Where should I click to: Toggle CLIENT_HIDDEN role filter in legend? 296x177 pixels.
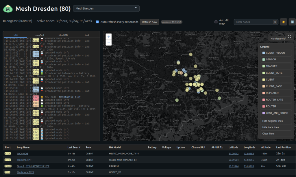click(275, 53)
